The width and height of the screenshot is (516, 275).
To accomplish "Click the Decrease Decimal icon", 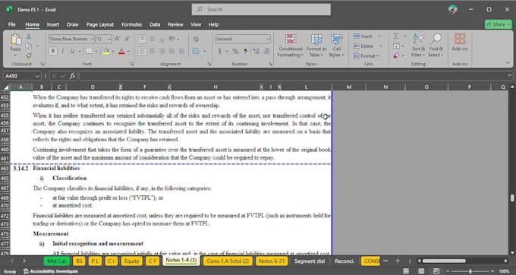I will click(266, 51).
